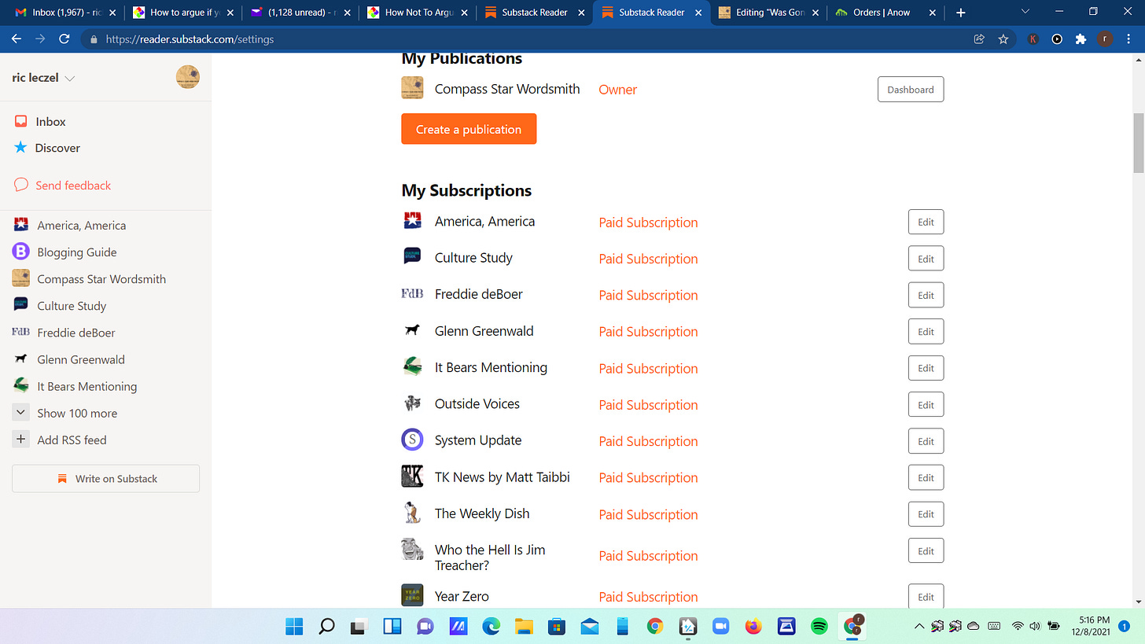Click the Write on Substack button
This screenshot has height=644, width=1145.
click(x=105, y=478)
